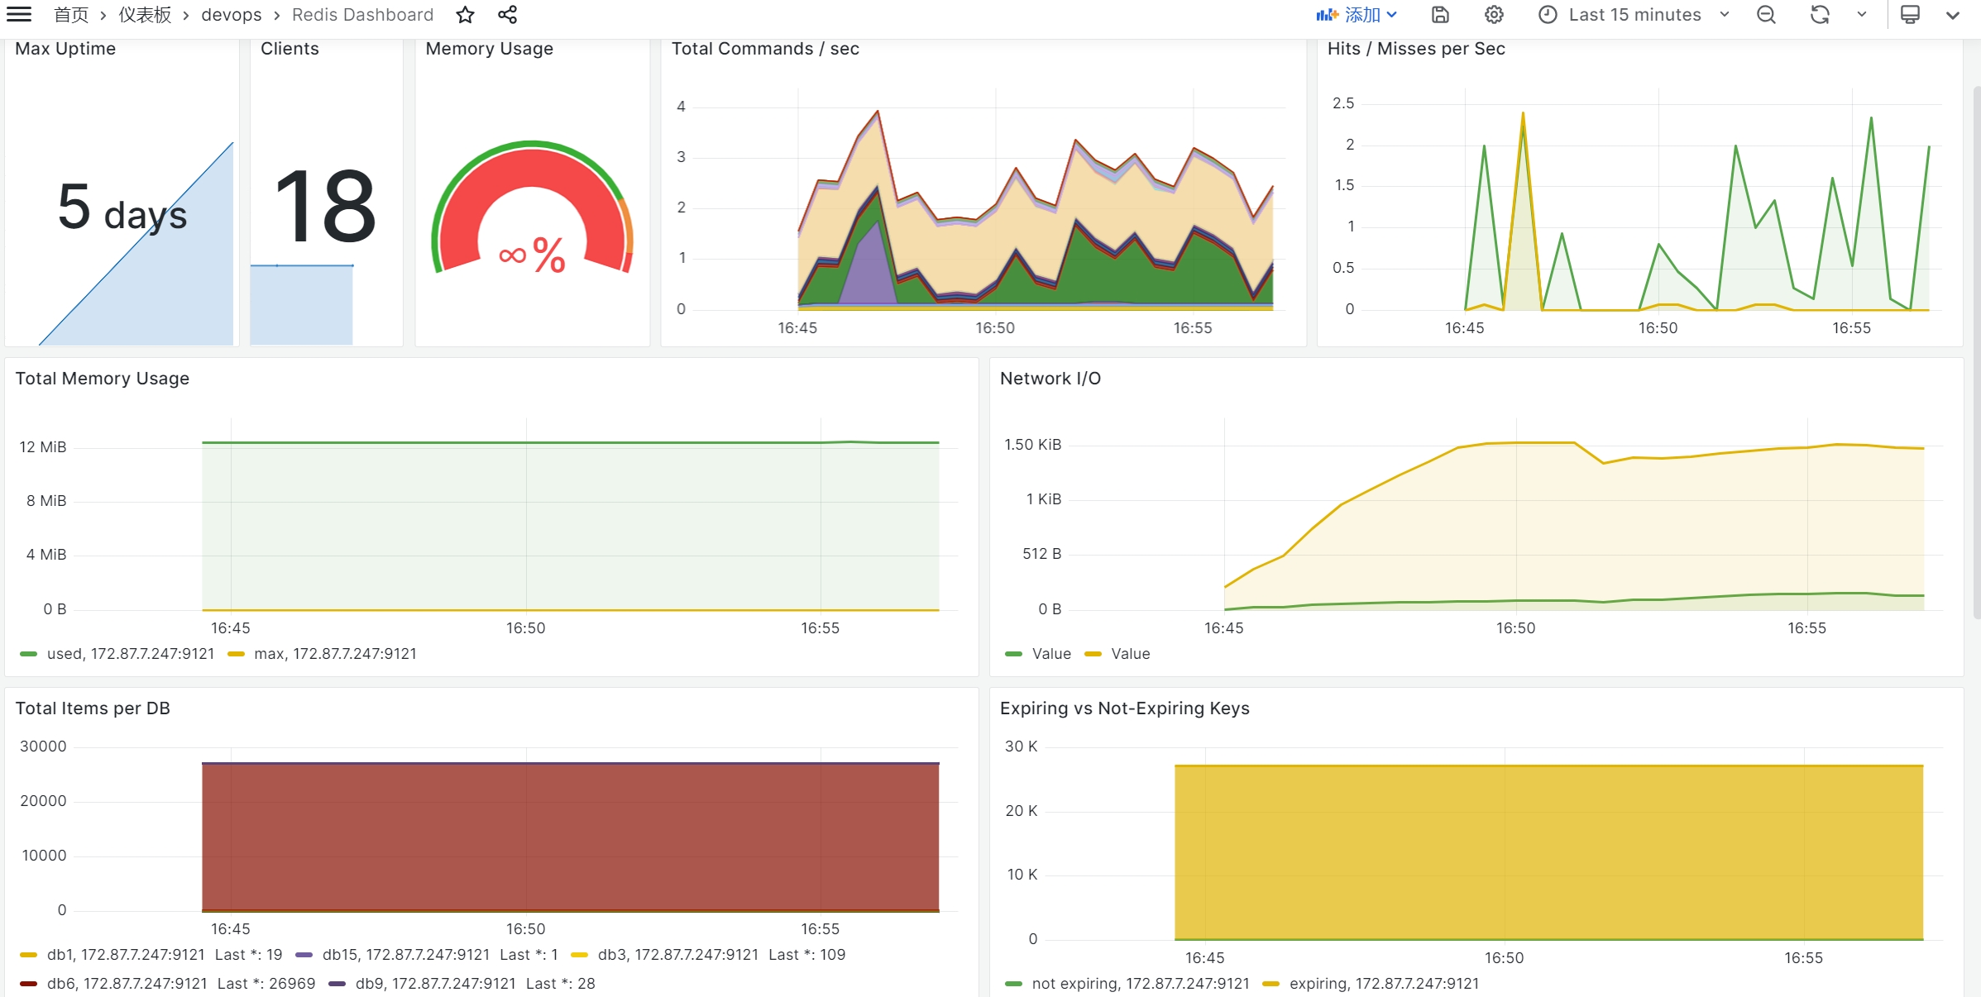
Task: Open the Last 15 minutes time picker
Action: [1634, 15]
